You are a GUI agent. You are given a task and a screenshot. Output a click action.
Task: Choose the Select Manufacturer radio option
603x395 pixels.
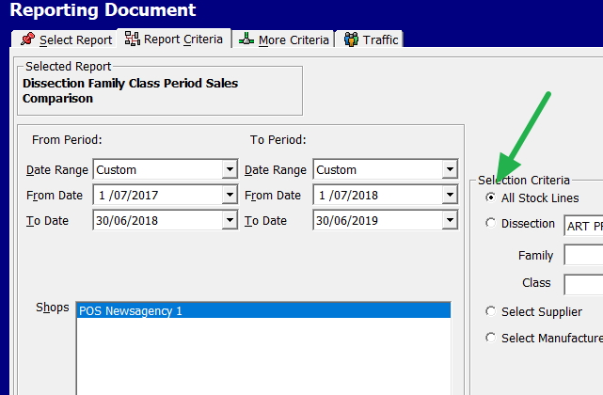(x=490, y=338)
